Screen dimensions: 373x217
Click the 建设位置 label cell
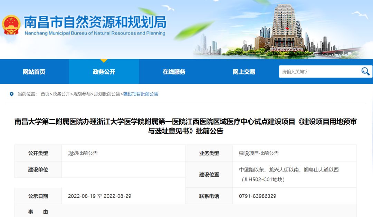209,175
